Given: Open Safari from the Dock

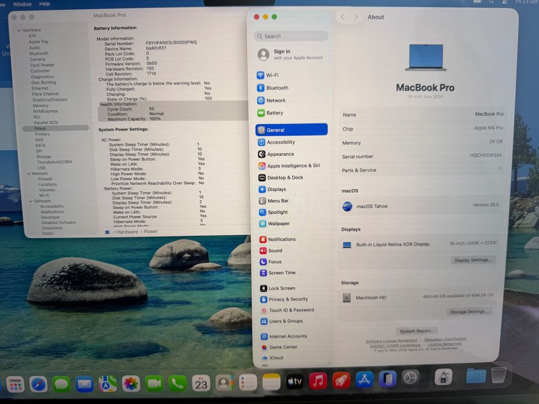Looking at the screenshot, I should pos(39,384).
